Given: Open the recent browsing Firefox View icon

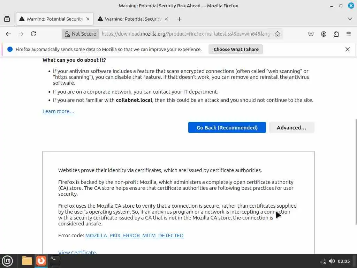Looking at the screenshot, I should (7, 19).
